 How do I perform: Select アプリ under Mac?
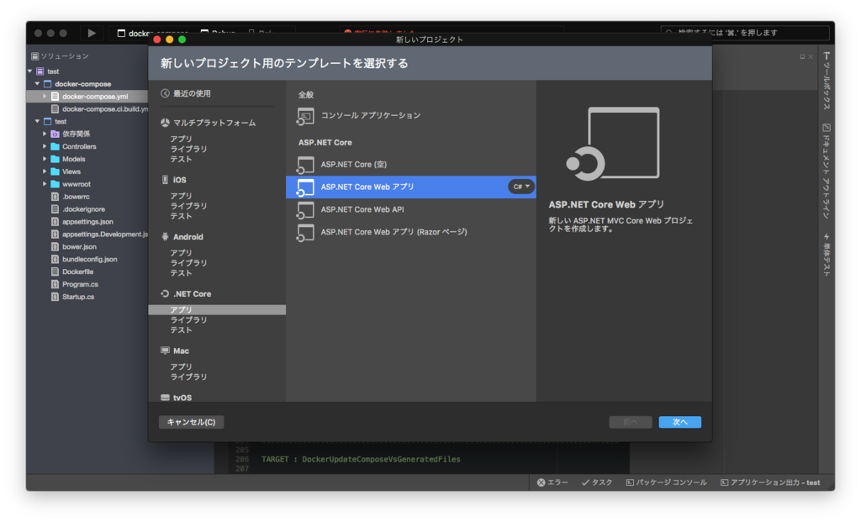click(x=182, y=366)
